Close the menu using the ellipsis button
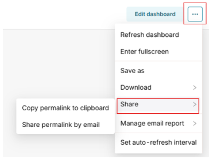The image size is (212, 159). point(195,14)
